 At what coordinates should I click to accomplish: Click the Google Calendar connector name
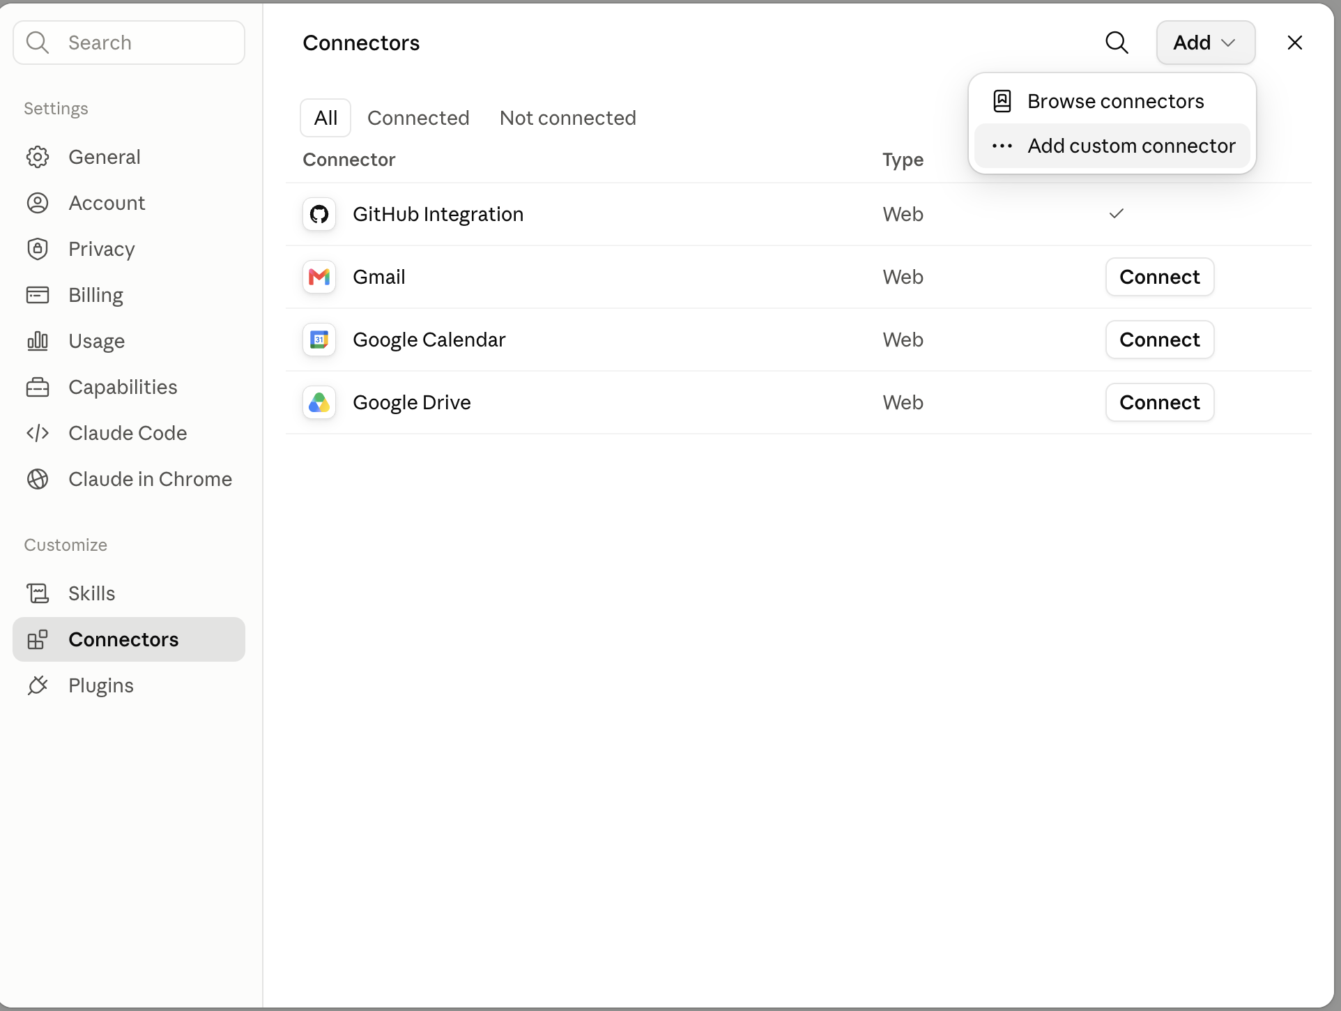coord(429,340)
